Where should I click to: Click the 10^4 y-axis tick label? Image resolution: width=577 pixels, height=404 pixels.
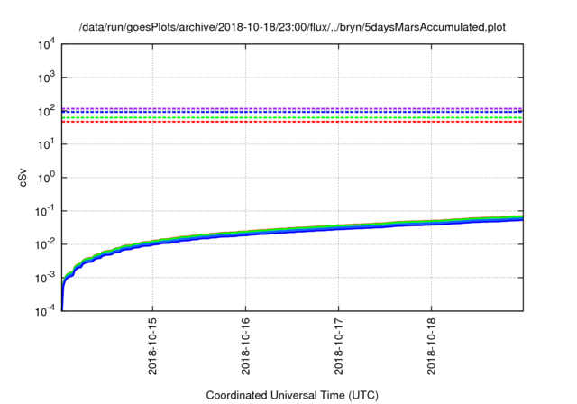click(46, 44)
